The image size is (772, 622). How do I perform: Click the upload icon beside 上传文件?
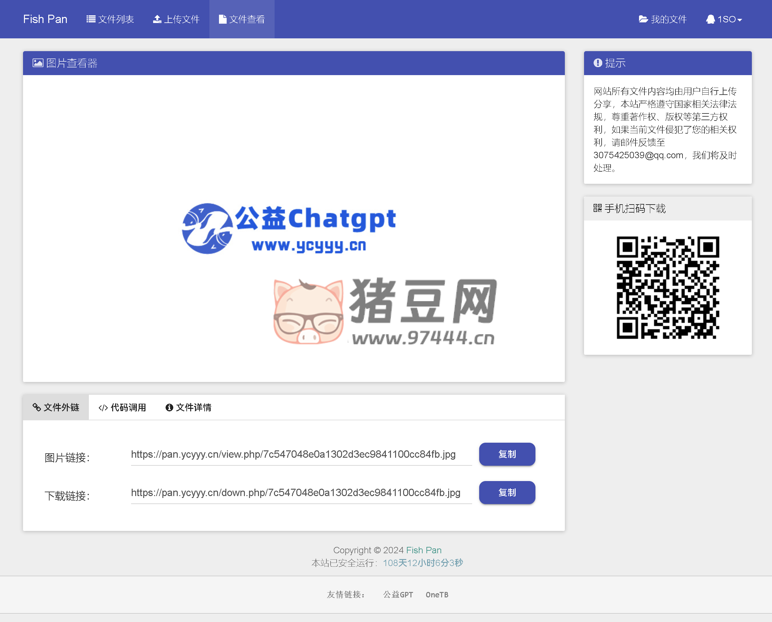coord(157,19)
